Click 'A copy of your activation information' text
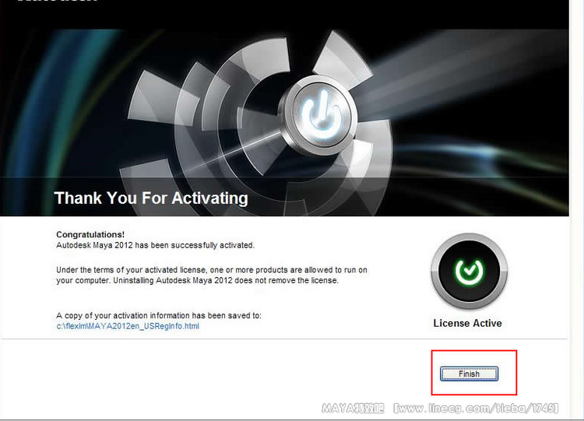The height and width of the screenshot is (421, 584). point(159,315)
